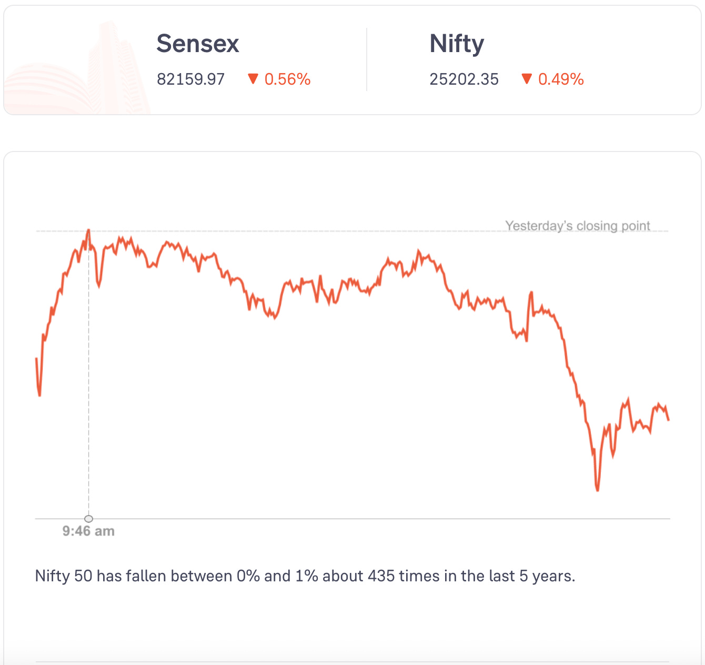Select the circular handle on the time axis
The height and width of the screenshot is (665, 705).
coord(88,519)
